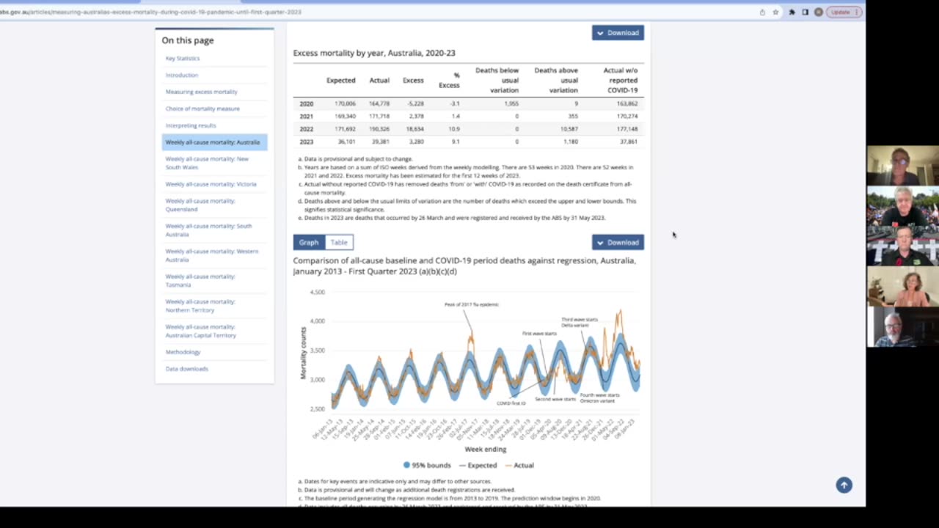Open Data downloads link
Viewport: 939px width, 528px height.
pos(187,369)
